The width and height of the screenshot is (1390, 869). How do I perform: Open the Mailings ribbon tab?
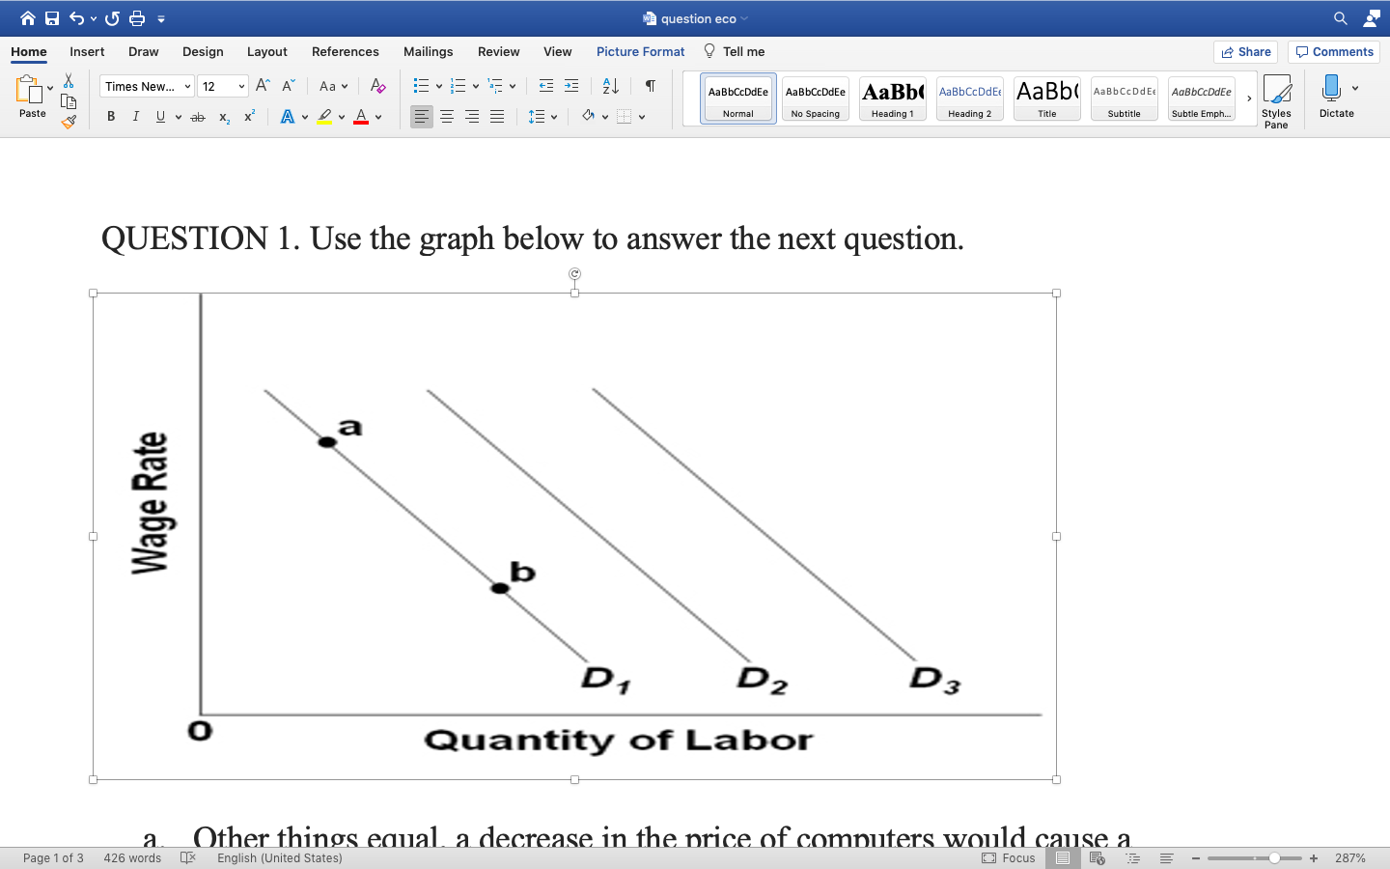428,51
